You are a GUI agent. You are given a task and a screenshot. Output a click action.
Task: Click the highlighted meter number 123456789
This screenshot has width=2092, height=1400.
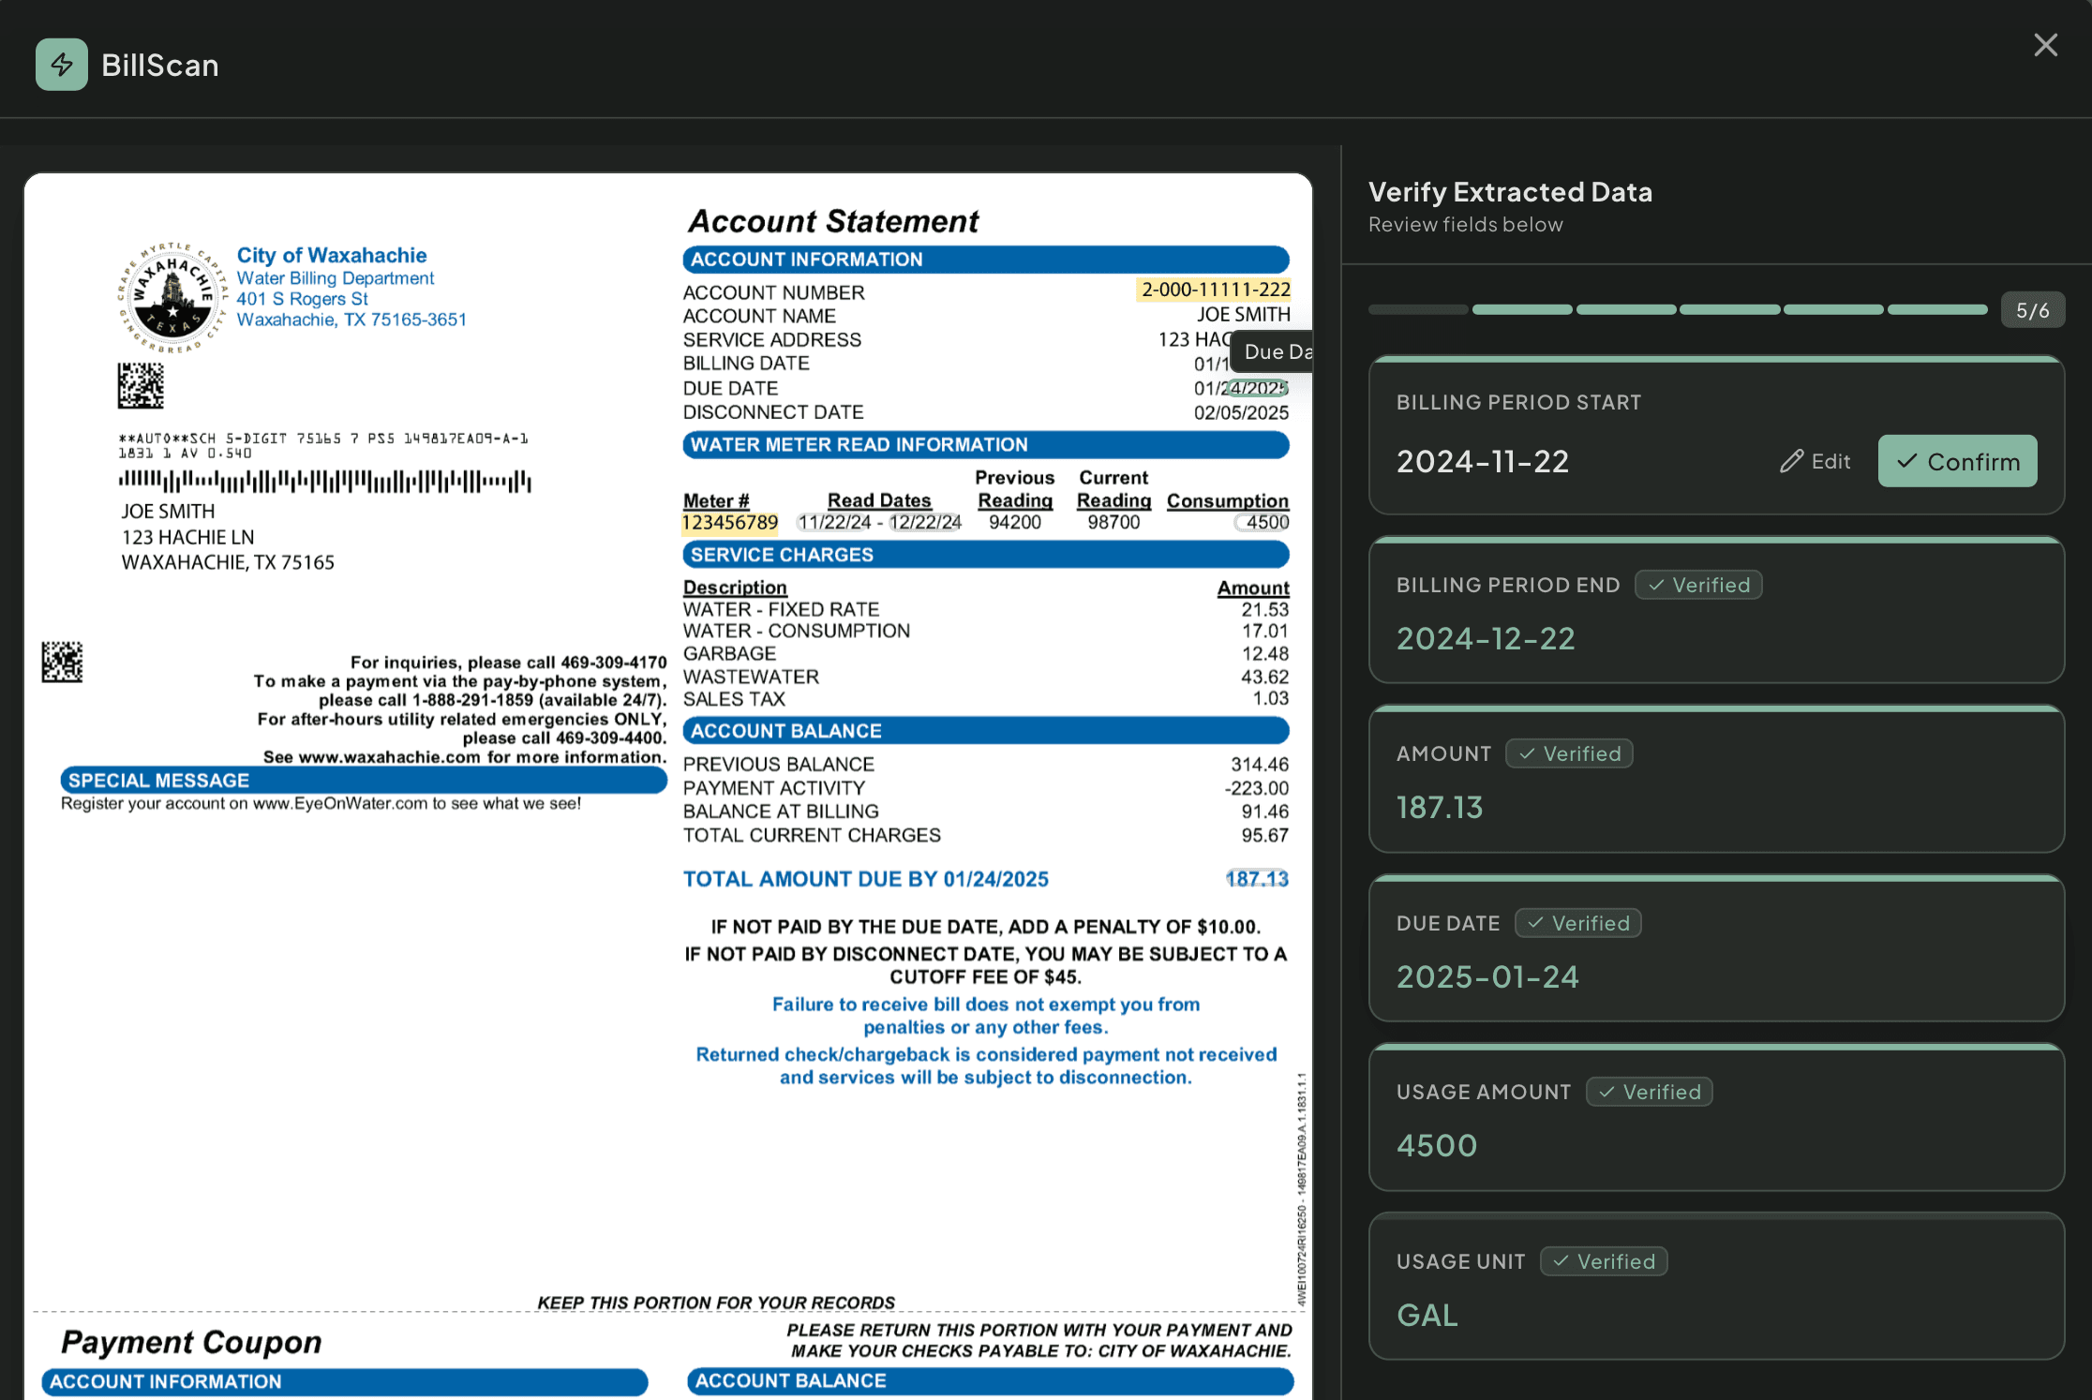tap(729, 522)
